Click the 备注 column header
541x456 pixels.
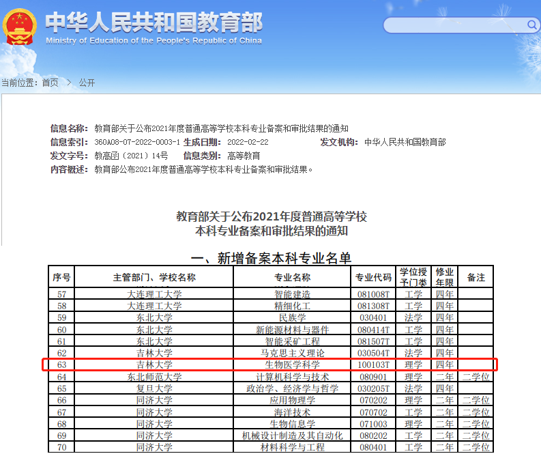click(476, 277)
